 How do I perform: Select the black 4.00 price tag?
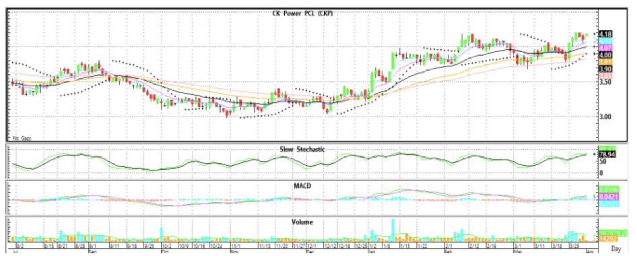click(606, 55)
